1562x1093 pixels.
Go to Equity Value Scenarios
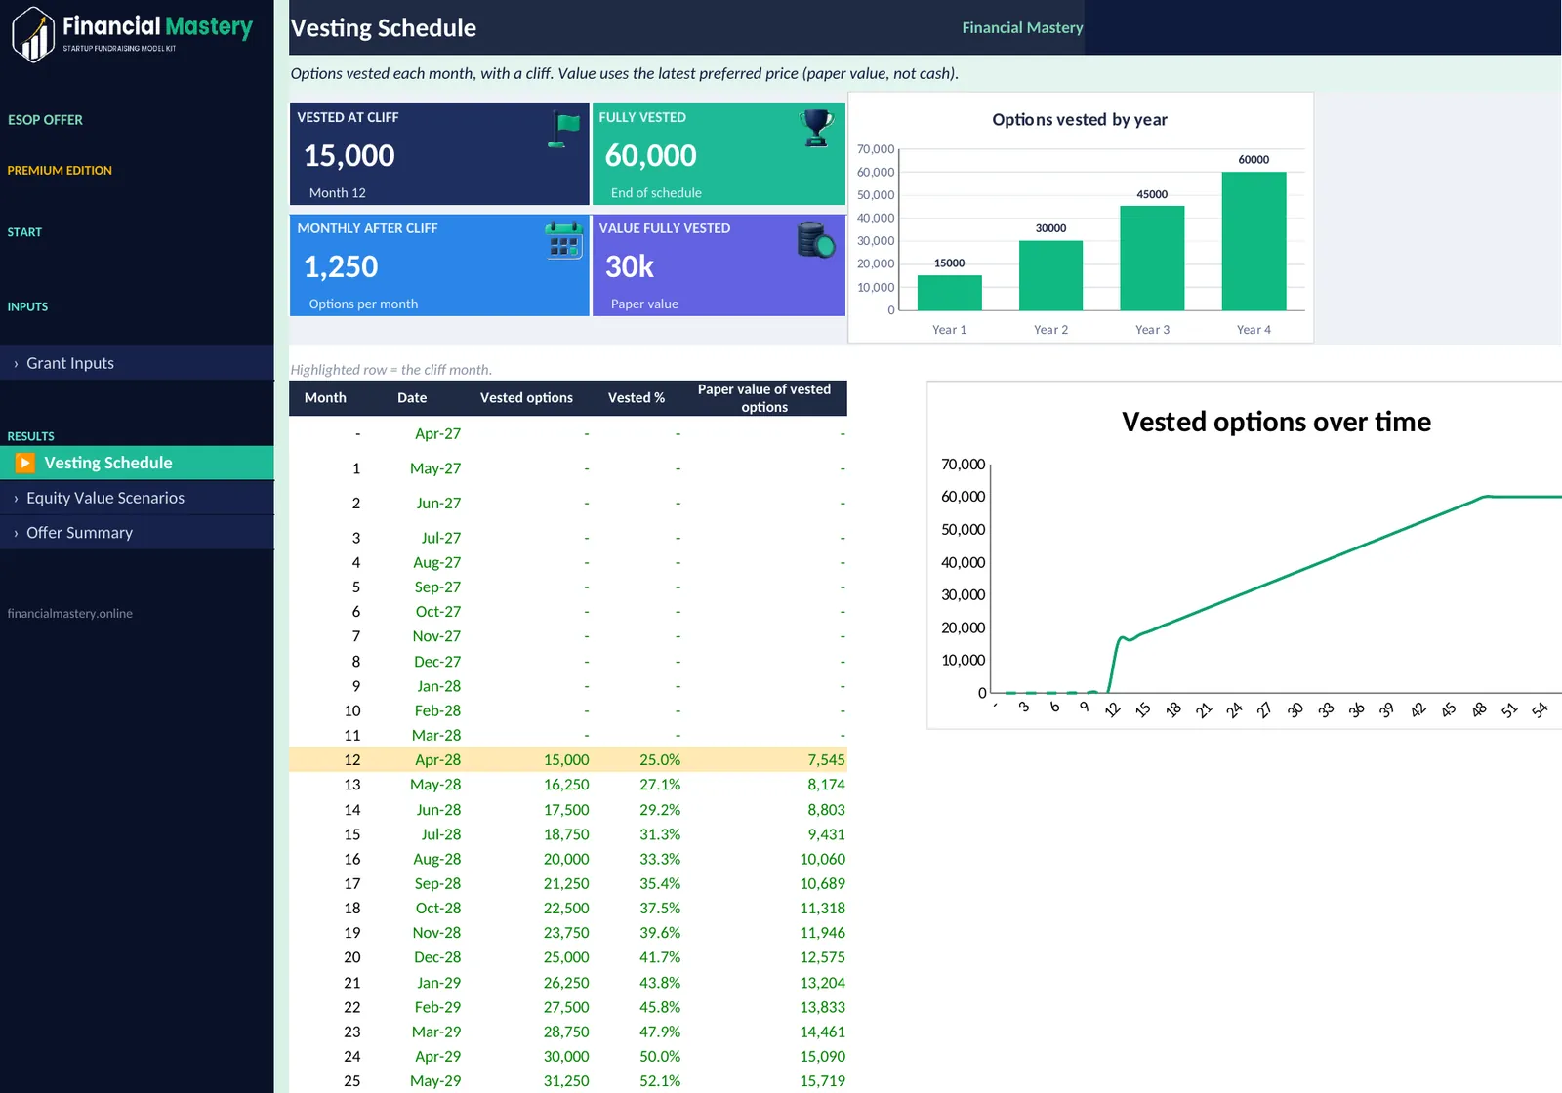[x=137, y=498]
